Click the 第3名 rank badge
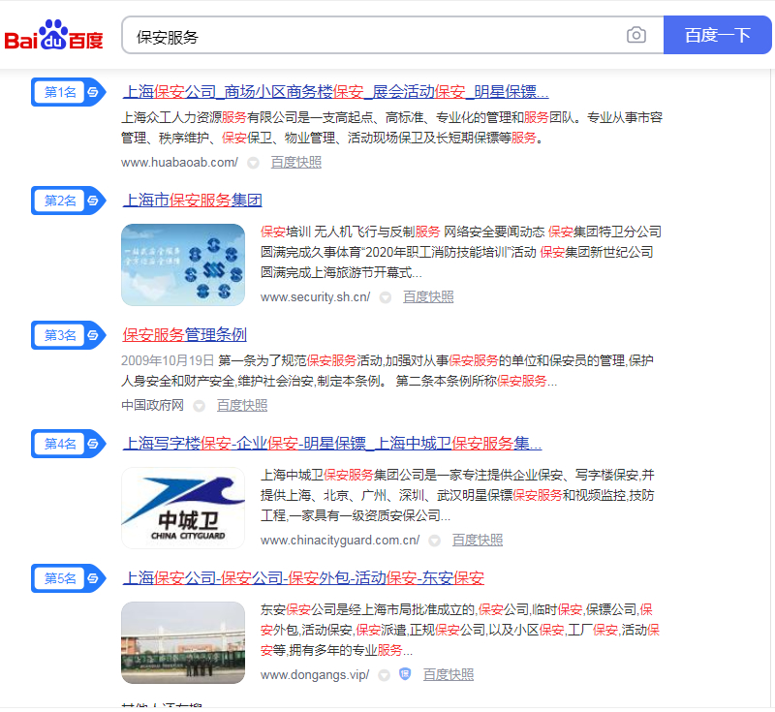The height and width of the screenshot is (712, 775). click(x=68, y=335)
